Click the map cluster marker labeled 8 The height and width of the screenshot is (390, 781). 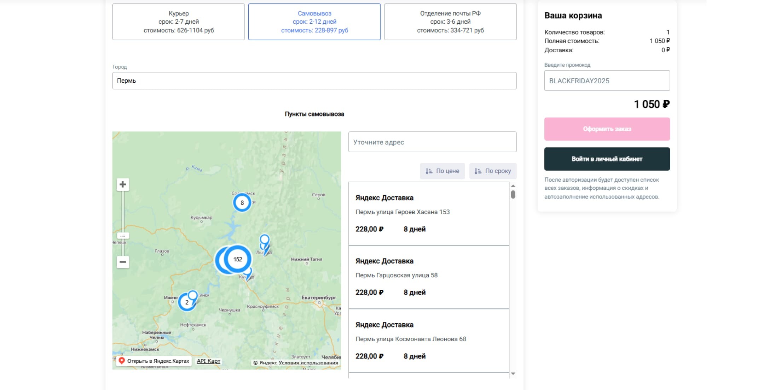[x=242, y=202]
